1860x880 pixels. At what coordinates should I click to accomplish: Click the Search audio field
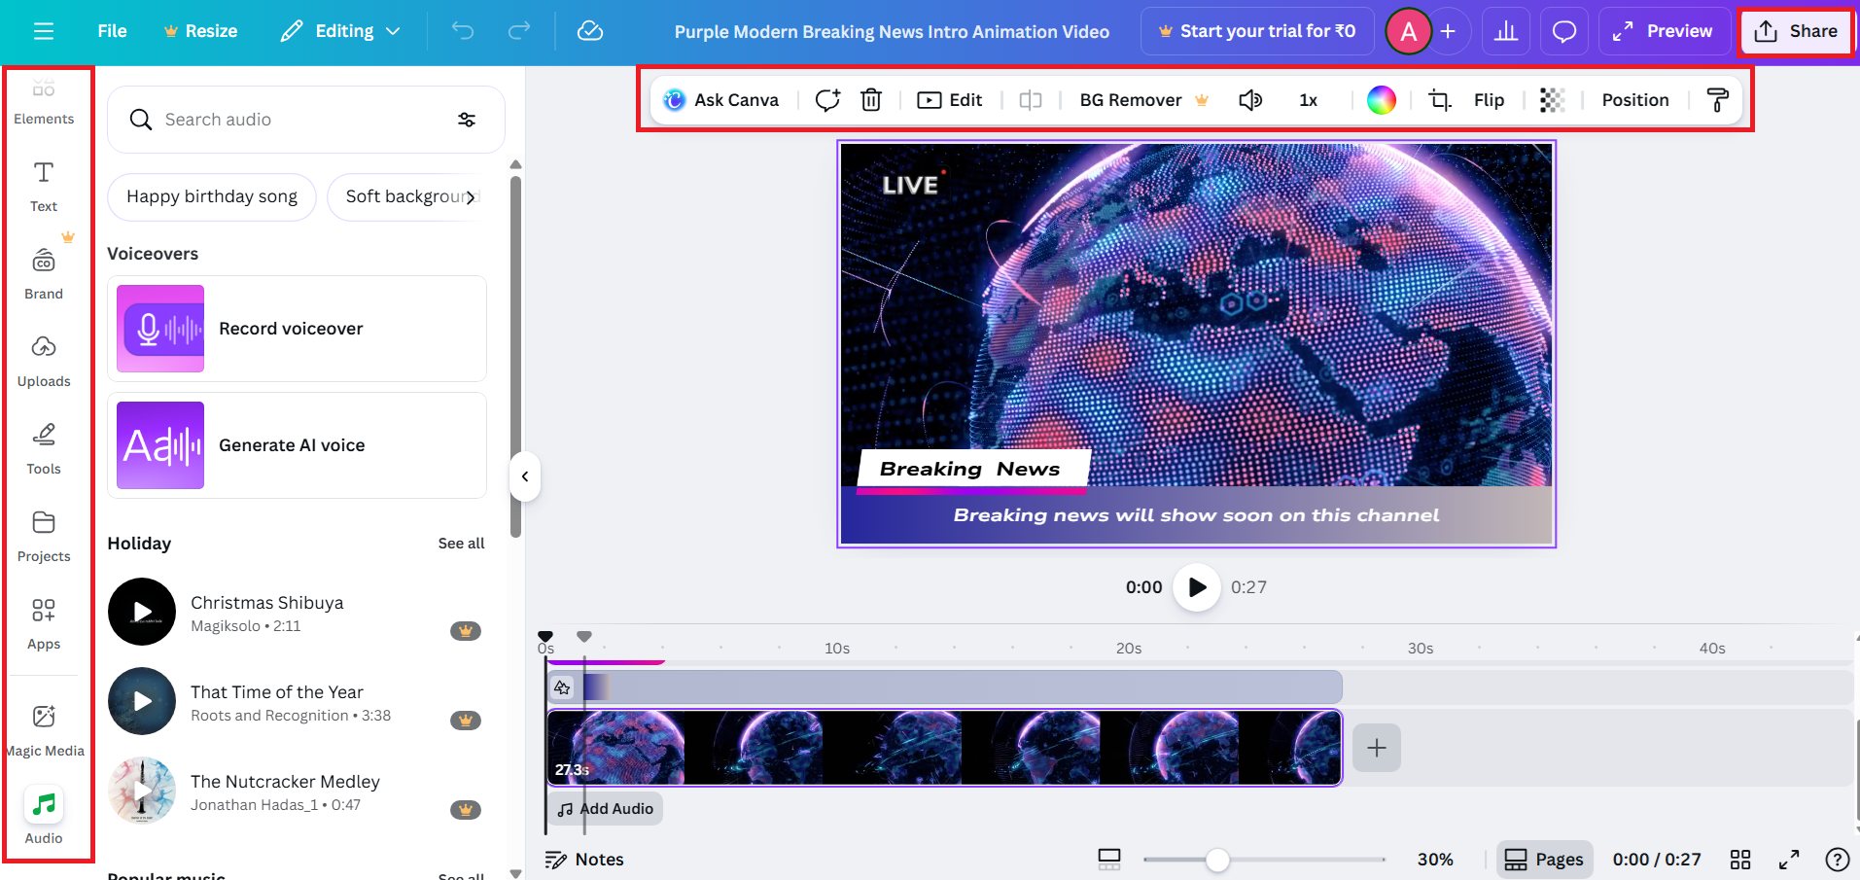pyautogui.click(x=305, y=120)
